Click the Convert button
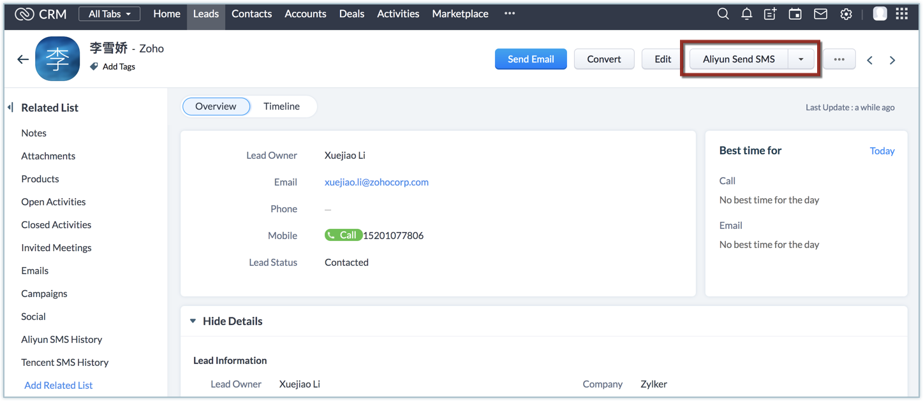Viewport: 923px width, 401px height. (604, 59)
